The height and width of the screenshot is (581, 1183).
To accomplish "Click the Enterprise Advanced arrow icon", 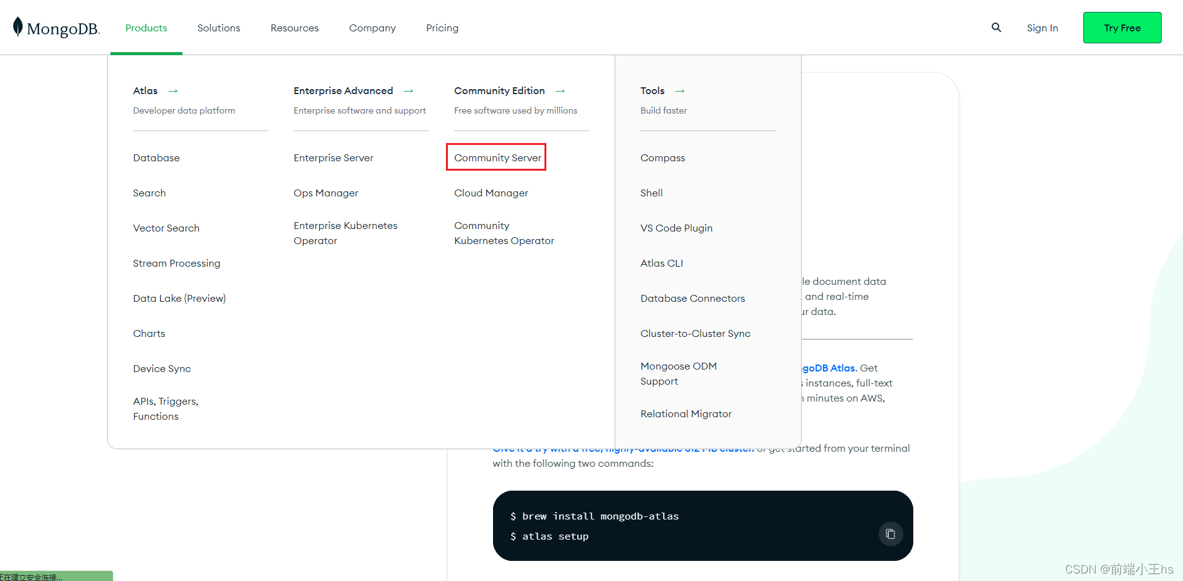I will click(x=409, y=91).
